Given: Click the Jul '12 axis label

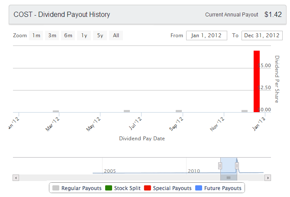Looking at the screenshot, I should pos(135,123).
